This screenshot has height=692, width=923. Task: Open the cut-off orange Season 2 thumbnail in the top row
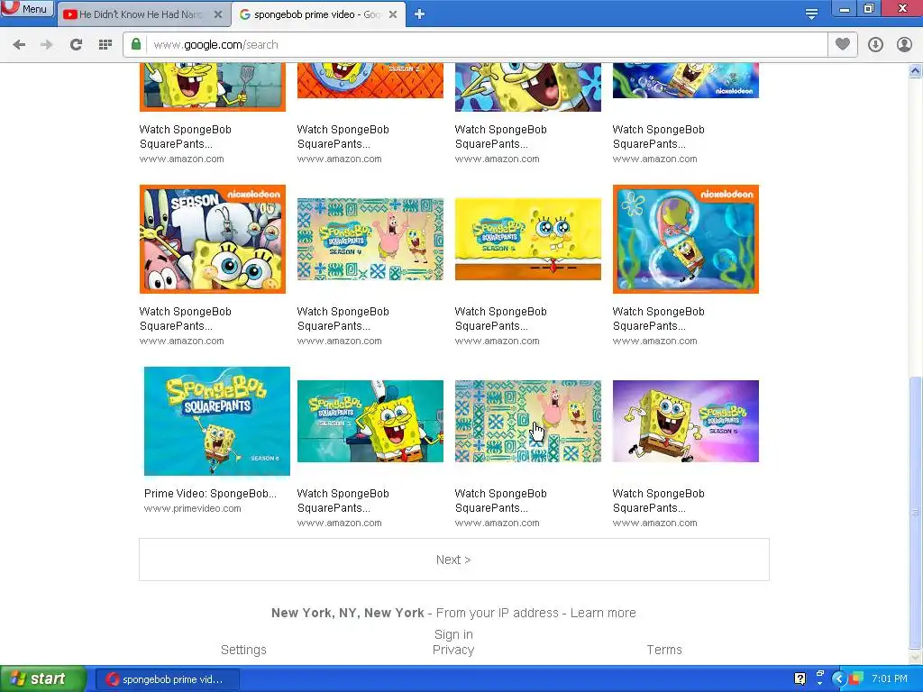click(370, 80)
